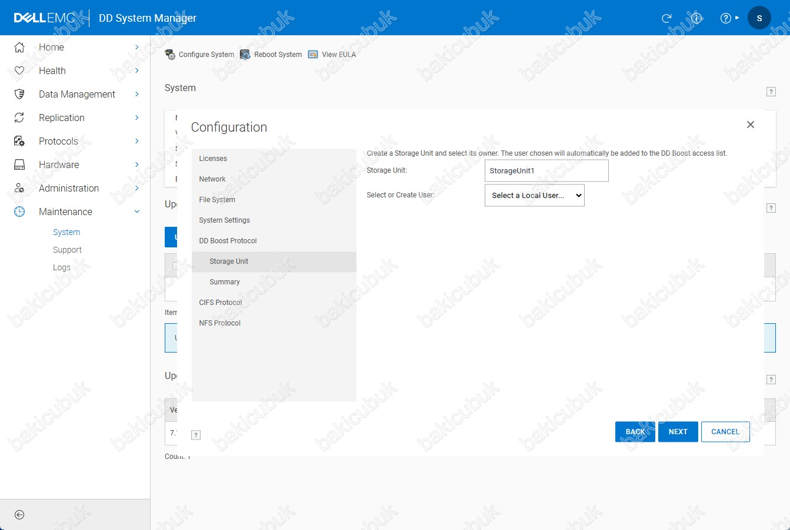This screenshot has width=790, height=530.
Task: Click the Hardware drive icon in sidebar
Action: coord(19,165)
